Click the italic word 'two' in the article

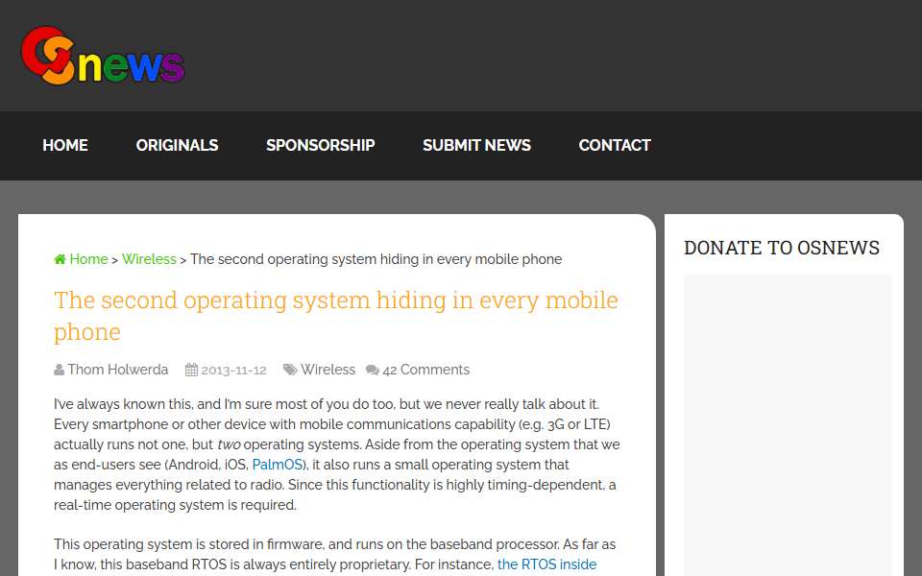229,444
